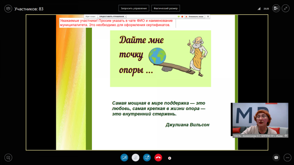Open the chat conversation panel
The width and height of the screenshot is (294, 165).
8,157
